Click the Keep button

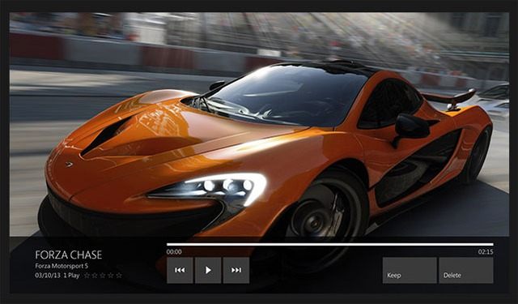point(410,270)
